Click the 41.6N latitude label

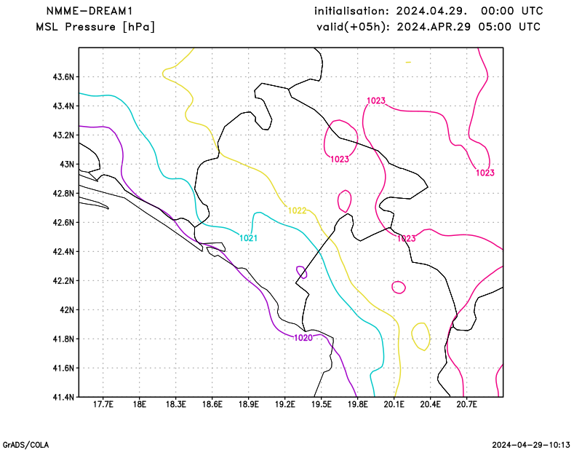pyautogui.click(x=63, y=368)
